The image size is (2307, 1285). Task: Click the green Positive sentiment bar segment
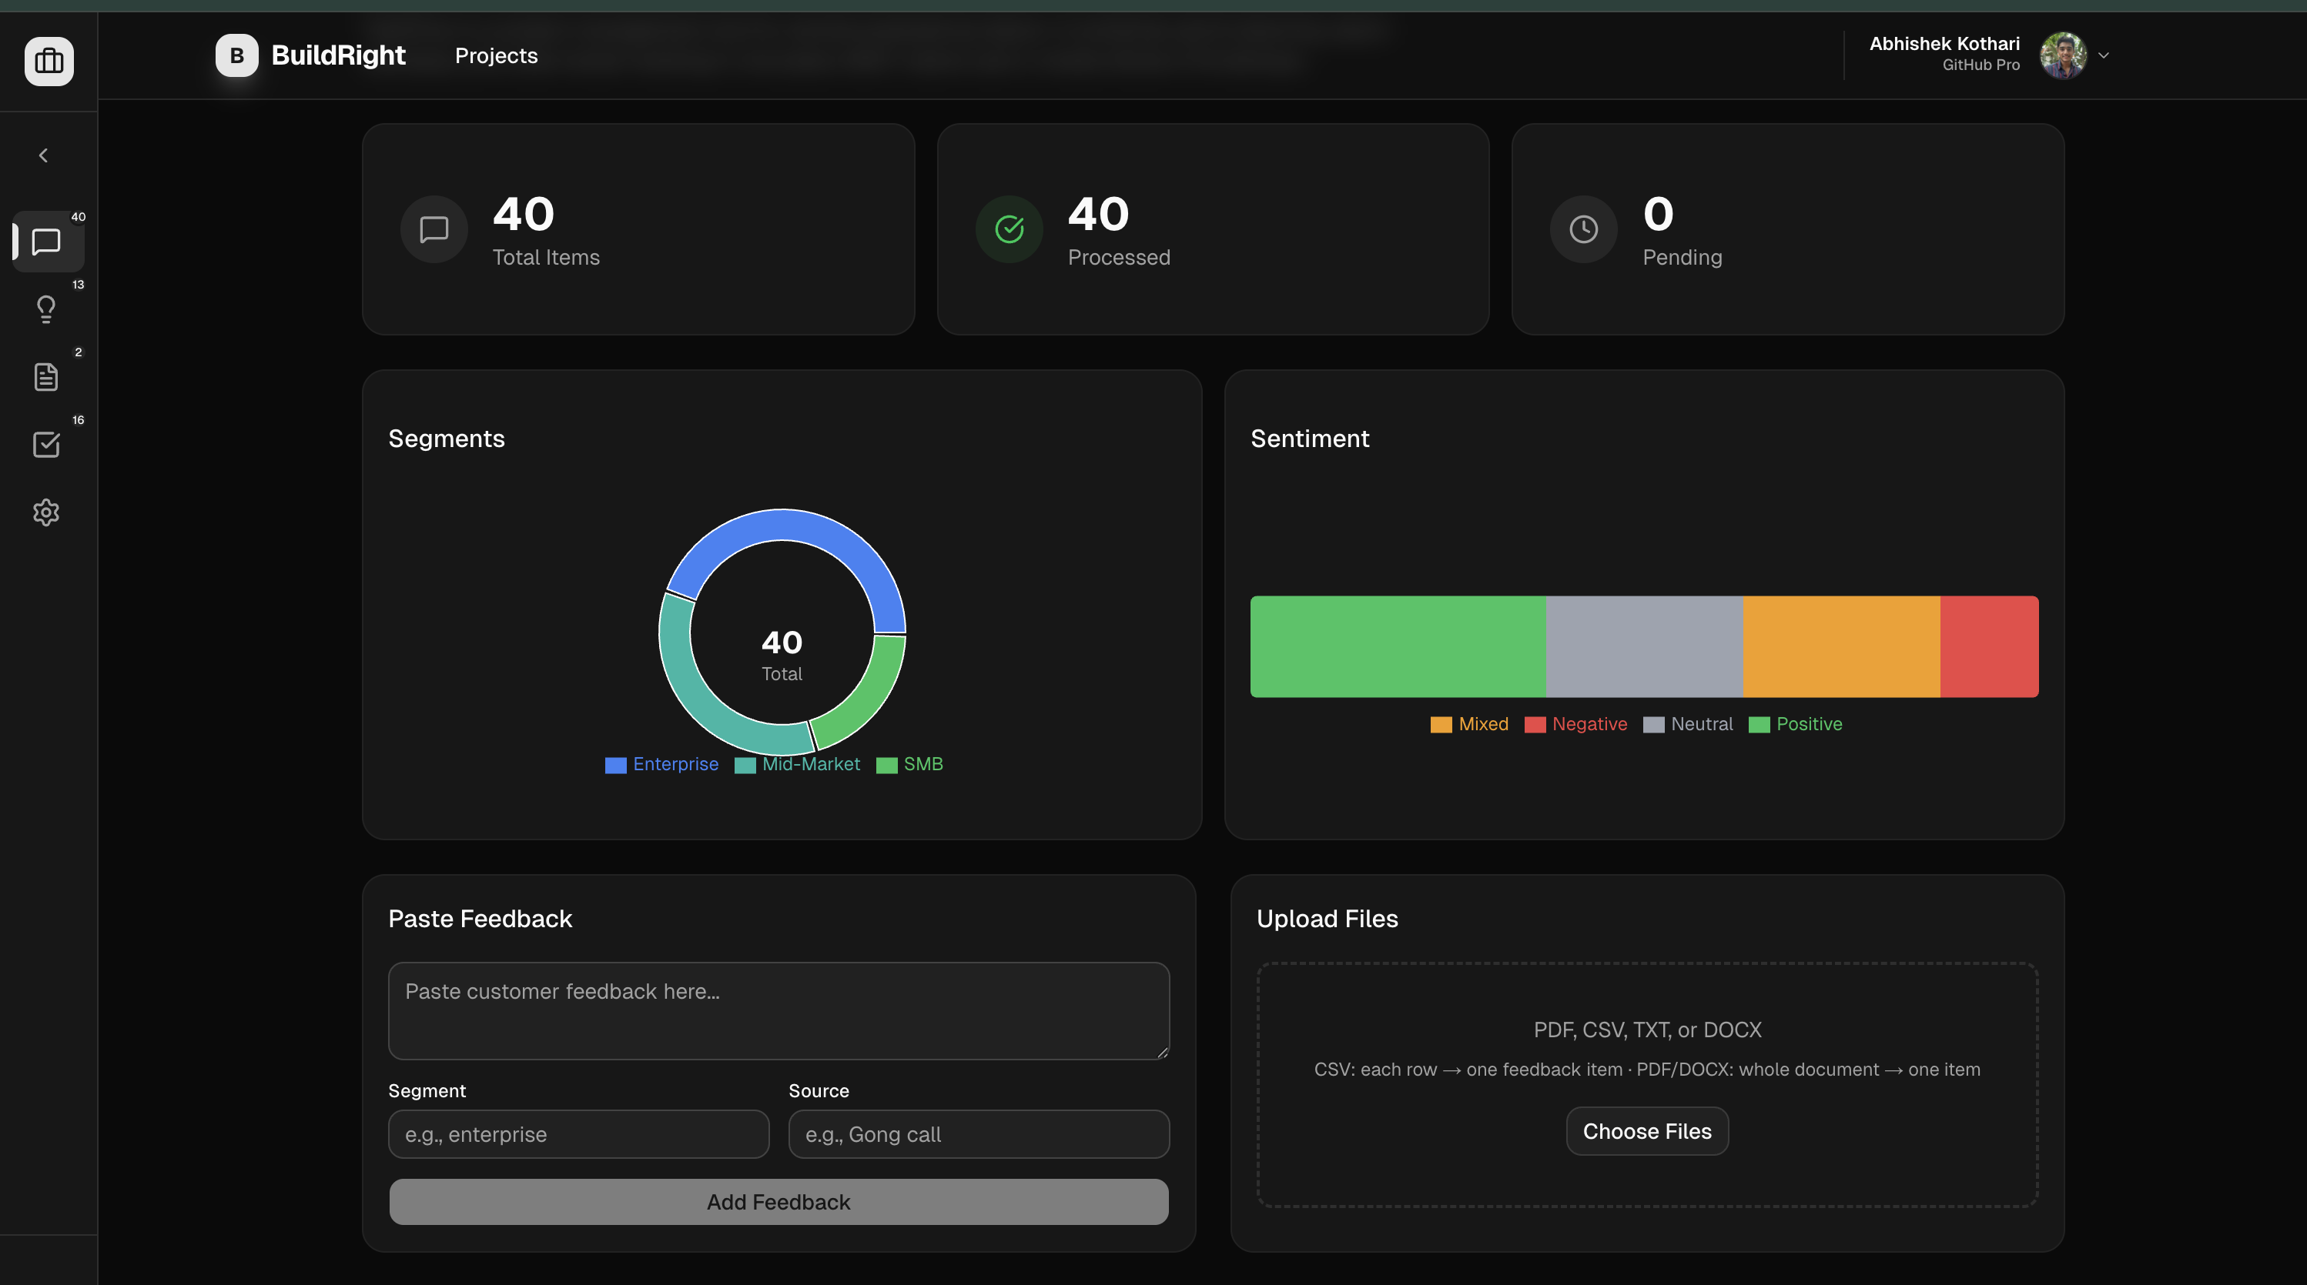pyautogui.click(x=1397, y=646)
